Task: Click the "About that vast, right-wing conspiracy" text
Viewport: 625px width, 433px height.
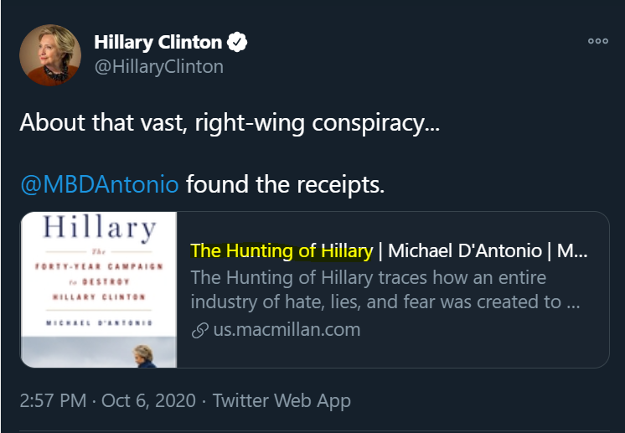Action: (224, 122)
